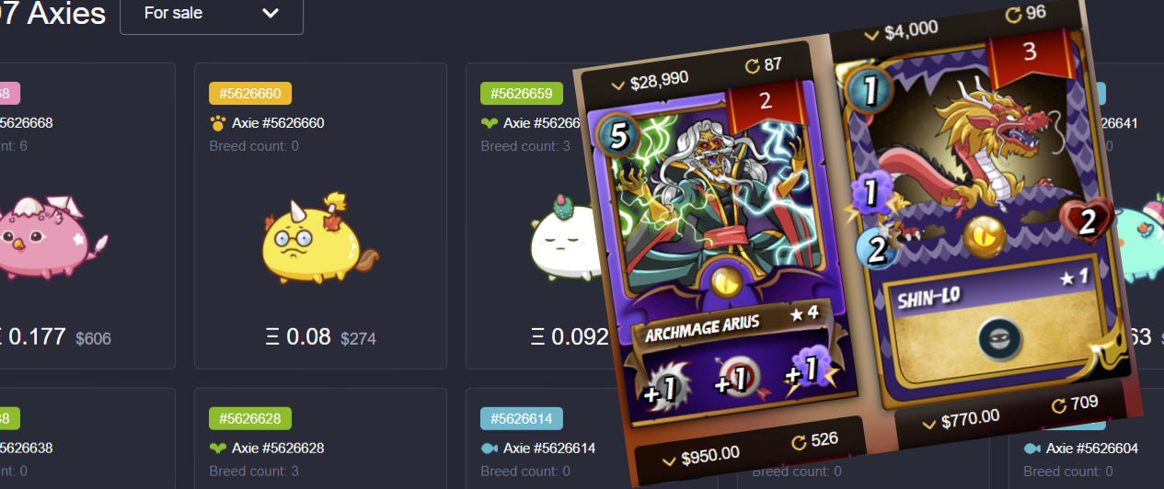Expand the $28,990 price chevron

pos(617,85)
